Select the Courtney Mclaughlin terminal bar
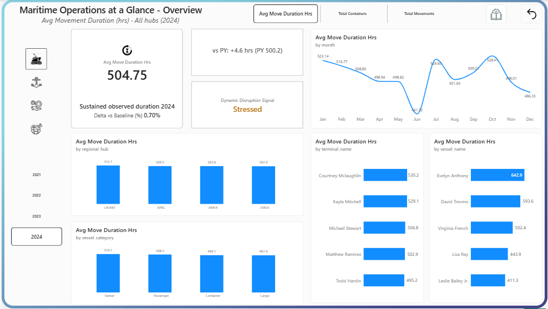The width and height of the screenshot is (548, 309). [x=385, y=176]
